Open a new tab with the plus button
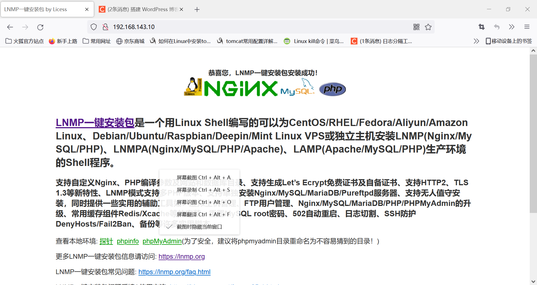The image size is (537, 285). [x=197, y=9]
